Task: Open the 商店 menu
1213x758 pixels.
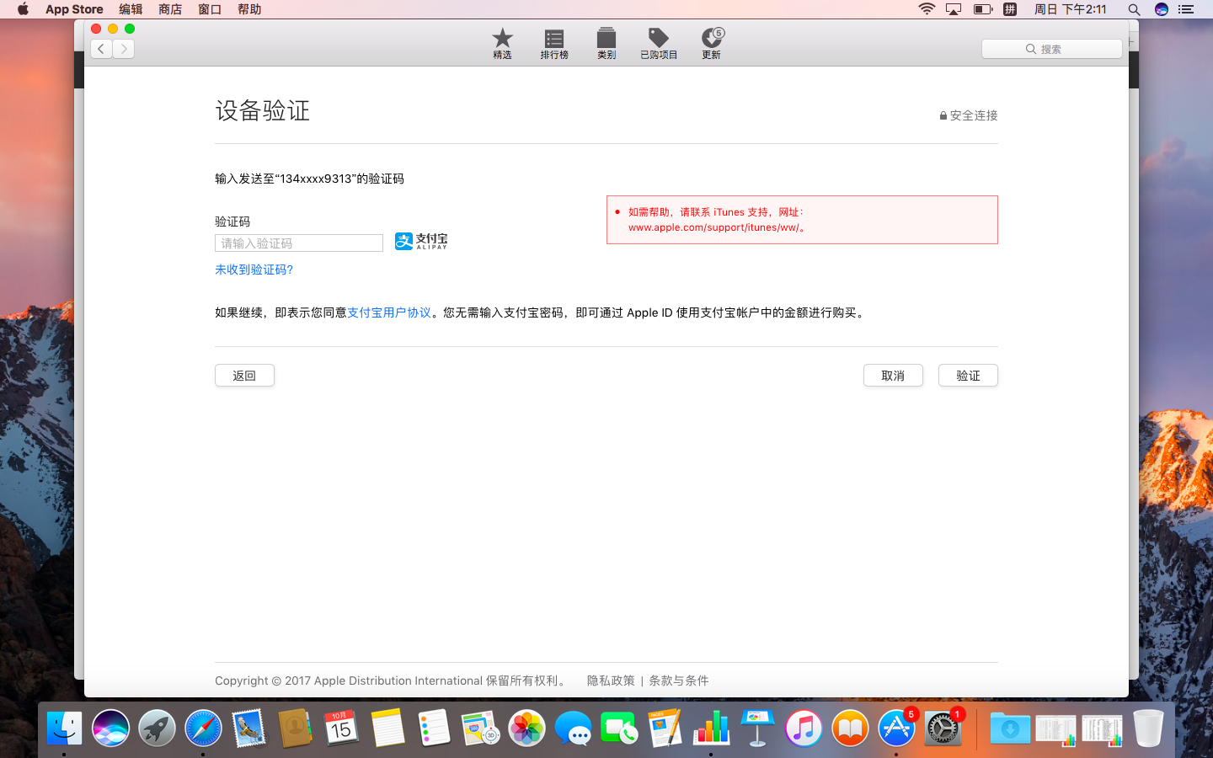Action: (x=170, y=9)
